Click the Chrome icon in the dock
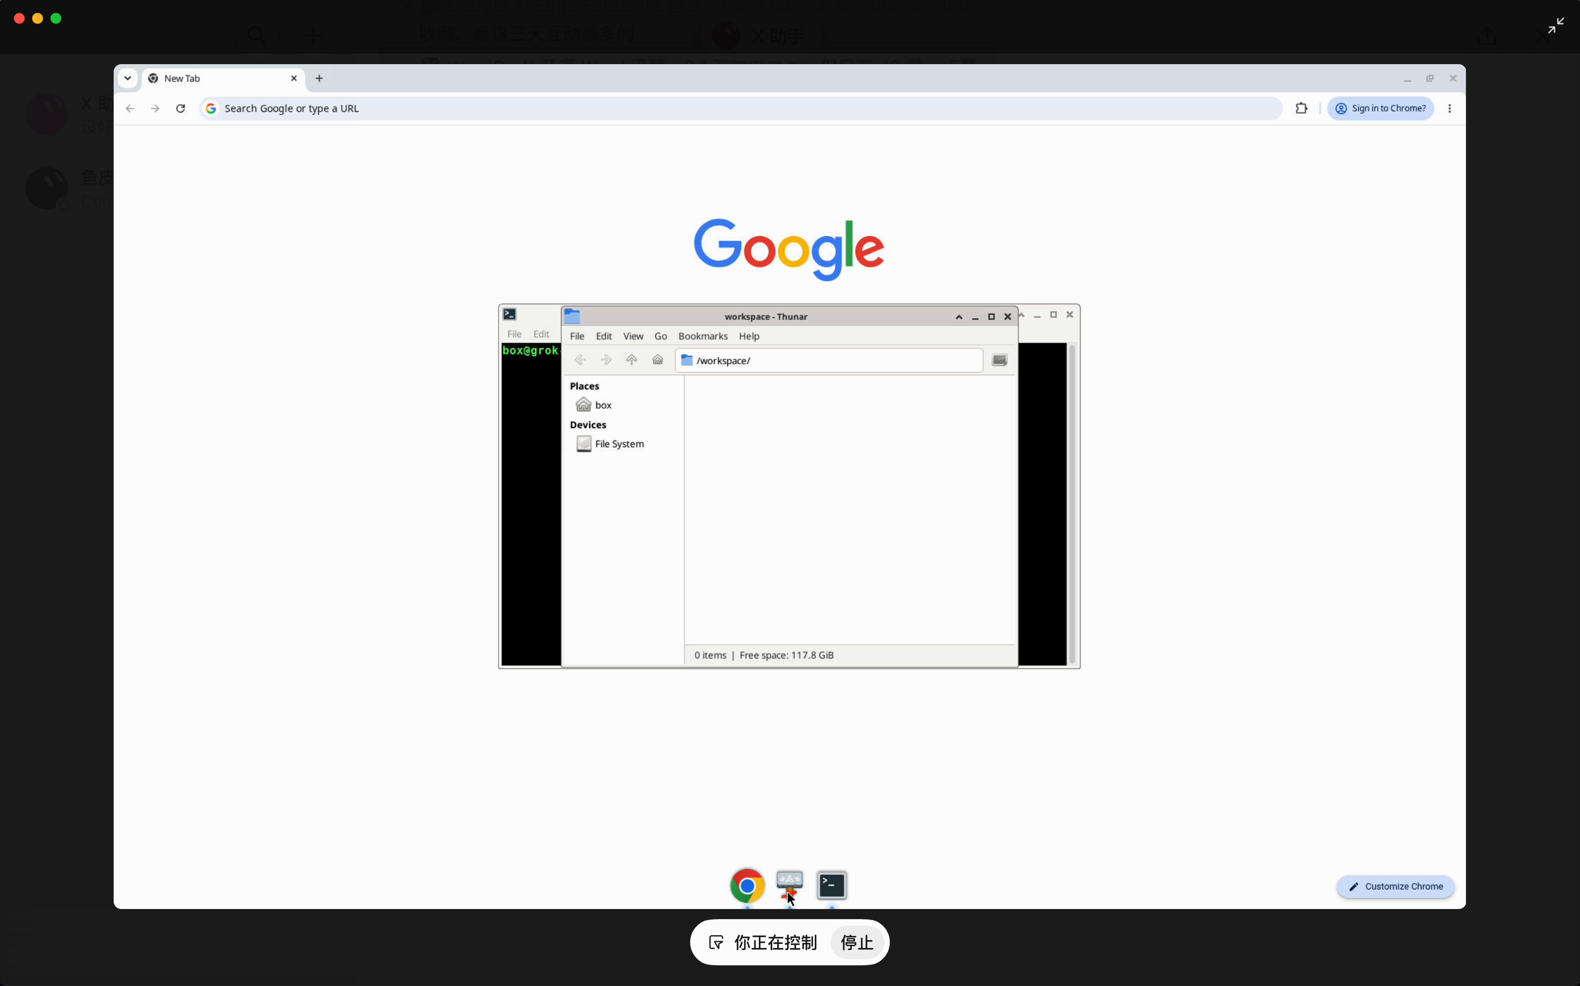The image size is (1580, 986). [x=746, y=886]
